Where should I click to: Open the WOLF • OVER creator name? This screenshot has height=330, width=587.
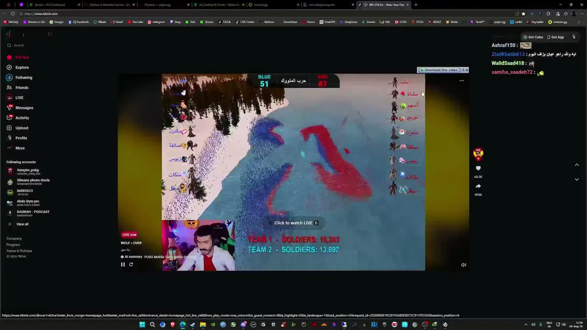pyautogui.click(x=131, y=243)
